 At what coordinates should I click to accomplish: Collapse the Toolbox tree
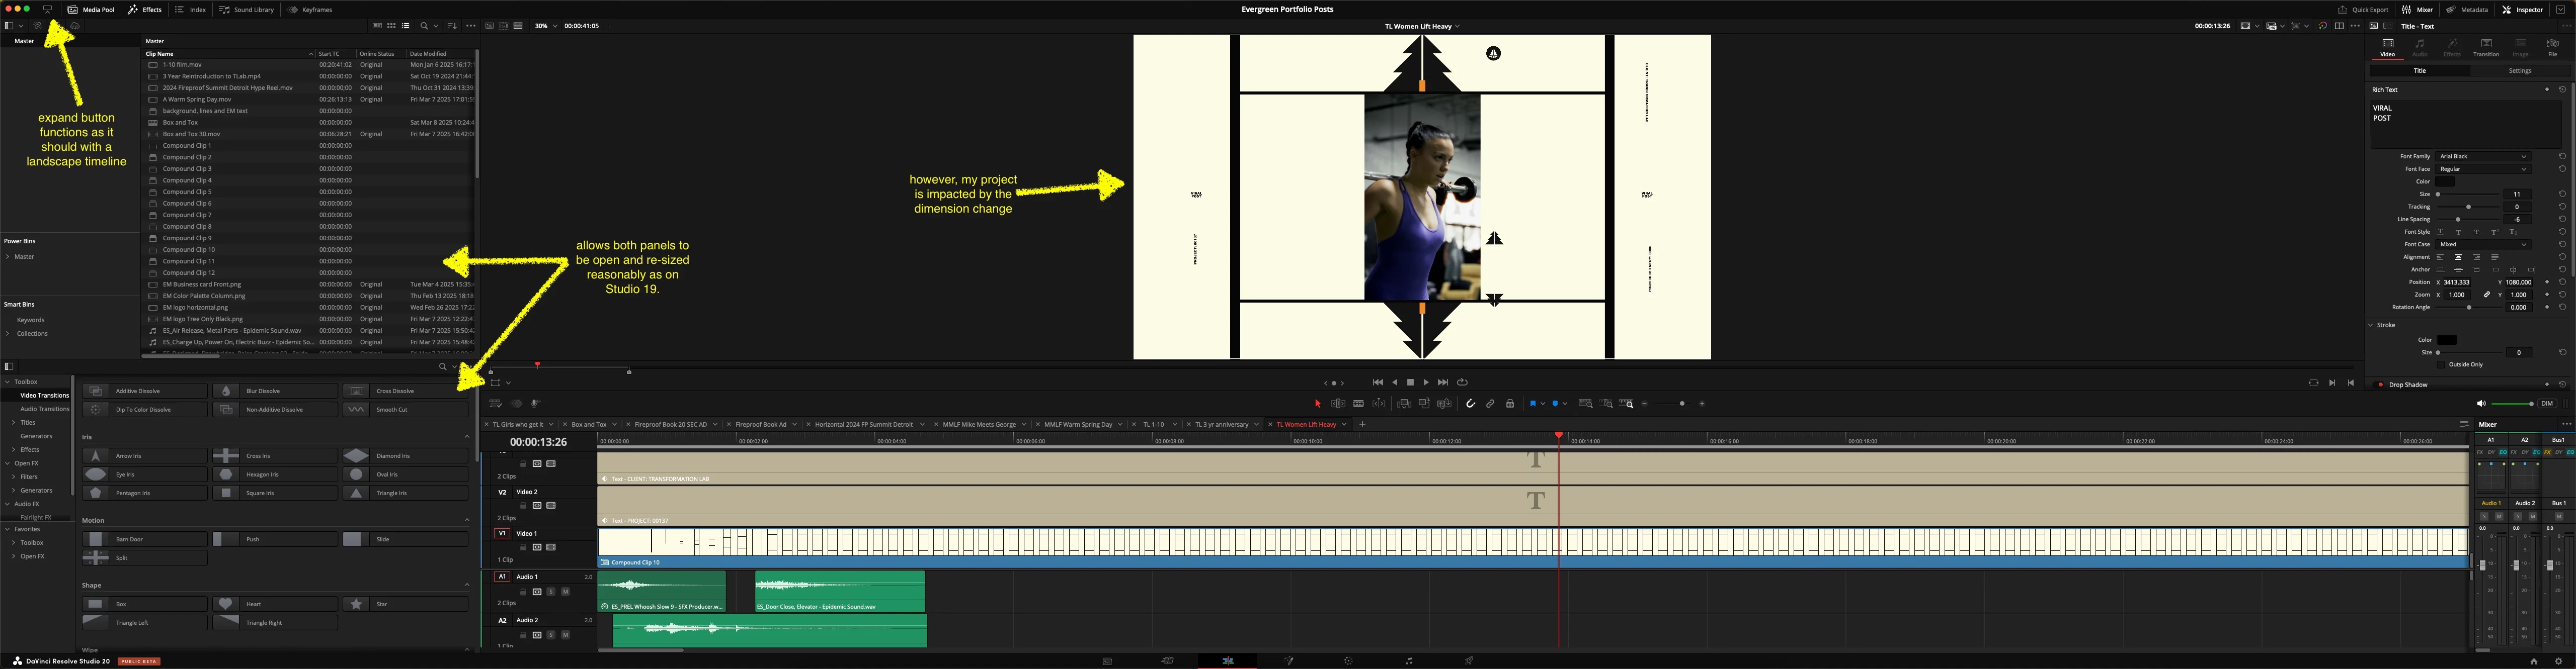tap(8, 381)
